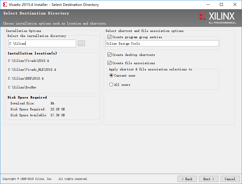Select the Current user radio button
Viewport: 242px width, 184px height.
click(111, 75)
